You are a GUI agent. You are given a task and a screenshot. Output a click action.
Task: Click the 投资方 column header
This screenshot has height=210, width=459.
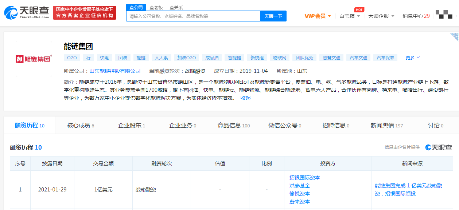[x=328, y=164]
